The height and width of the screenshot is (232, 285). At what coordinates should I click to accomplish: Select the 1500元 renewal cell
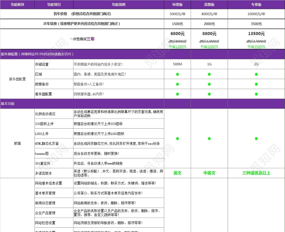[x=177, y=24]
